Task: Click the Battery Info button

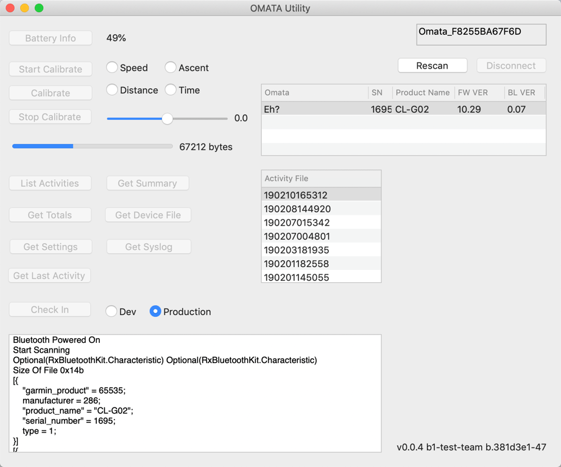Action: point(51,38)
